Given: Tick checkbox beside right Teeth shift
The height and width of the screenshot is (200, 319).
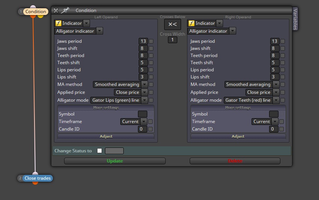Looking at the screenshot, I should coord(283,63).
